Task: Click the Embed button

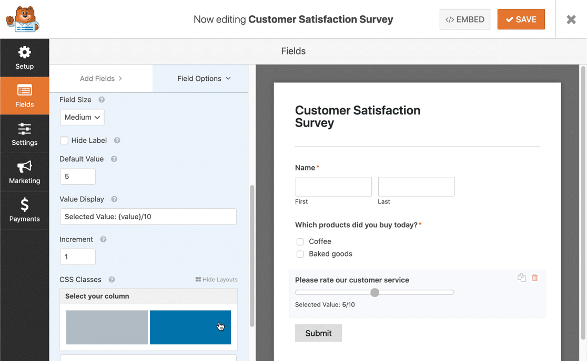Action: (464, 19)
